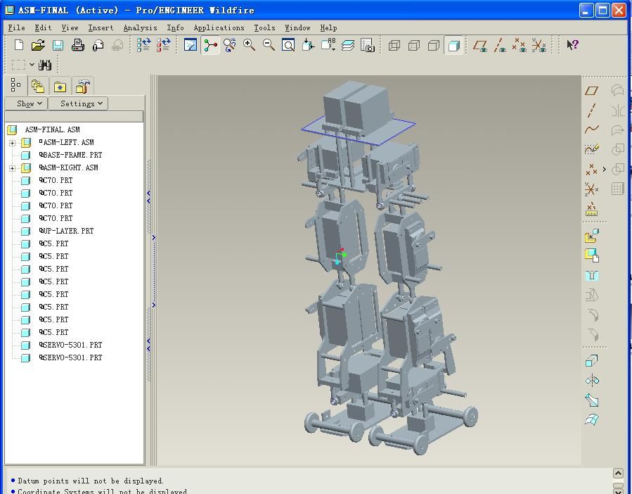This screenshot has height=494, width=632.
Task: Open the Help menu
Action: click(x=328, y=28)
